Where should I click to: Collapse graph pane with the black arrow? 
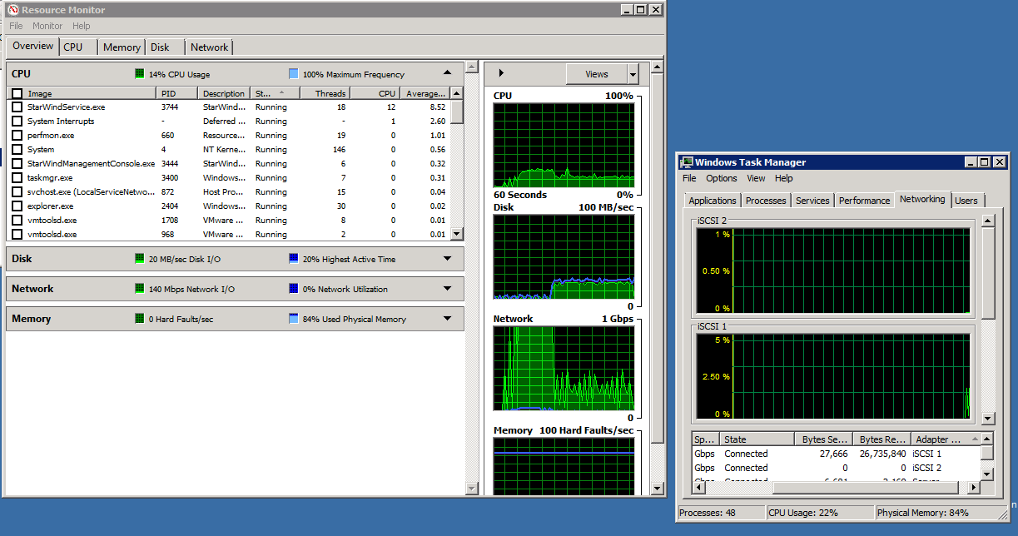tap(501, 74)
